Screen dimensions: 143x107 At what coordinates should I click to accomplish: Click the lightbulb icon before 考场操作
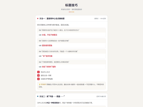click(x=40, y=85)
